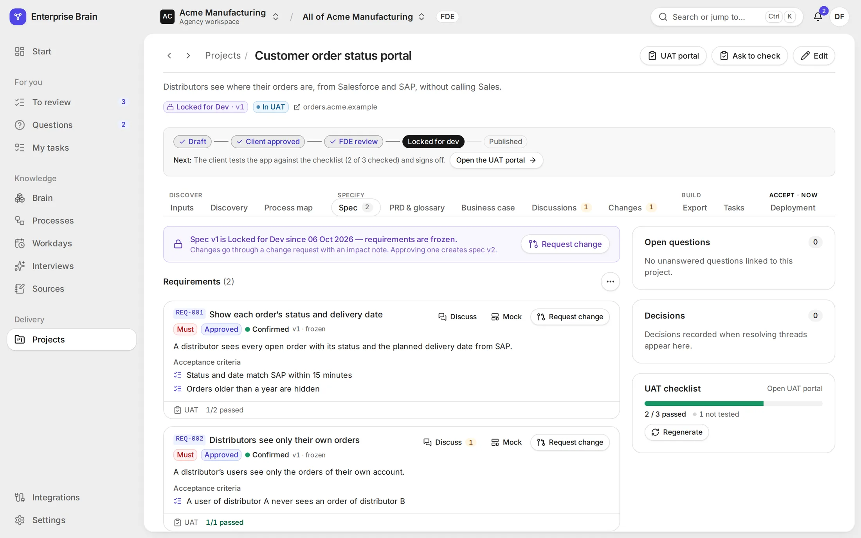Screen dimensions: 861x538
Task: Open the notifications bell
Action: click(x=818, y=16)
